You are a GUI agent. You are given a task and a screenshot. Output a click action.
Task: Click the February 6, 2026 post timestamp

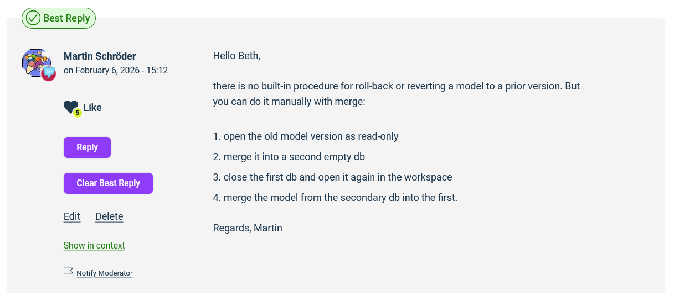click(x=116, y=71)
